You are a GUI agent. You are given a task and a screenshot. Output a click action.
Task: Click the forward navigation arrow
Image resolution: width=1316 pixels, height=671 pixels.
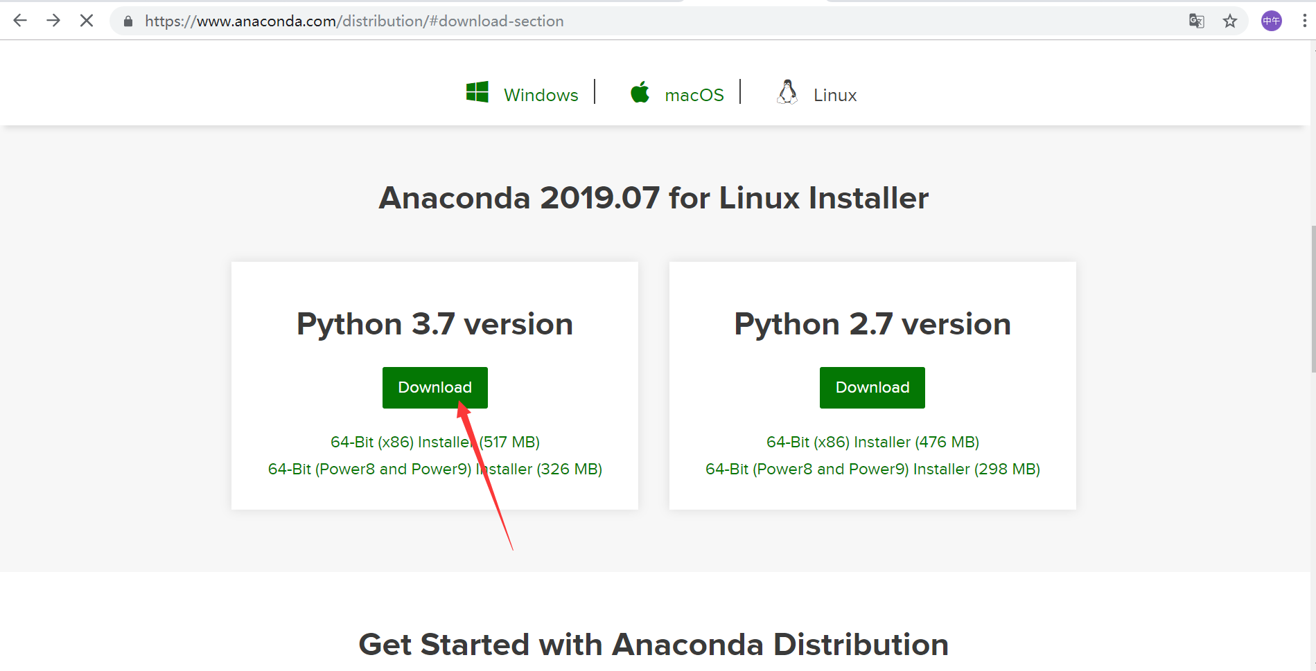(53, 20)
